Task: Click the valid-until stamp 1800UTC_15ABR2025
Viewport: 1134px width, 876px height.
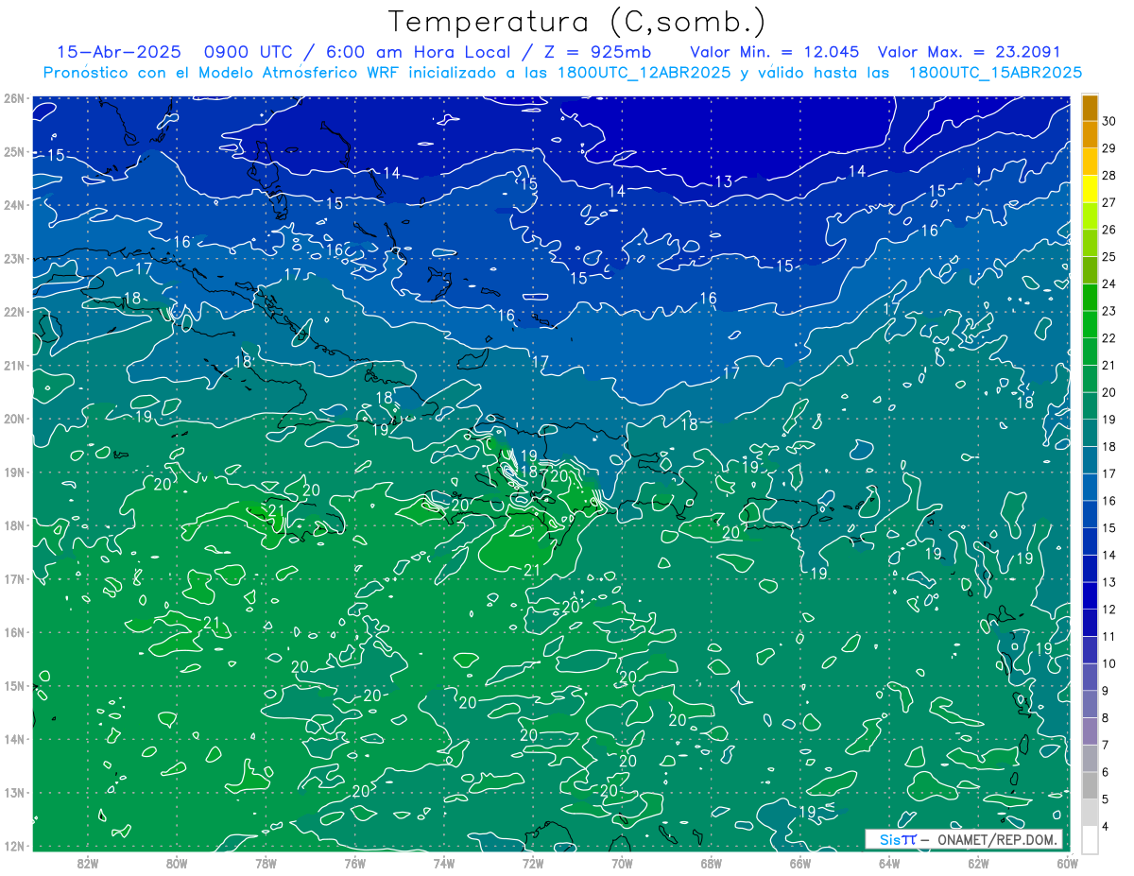Action: tap(995, 73)
